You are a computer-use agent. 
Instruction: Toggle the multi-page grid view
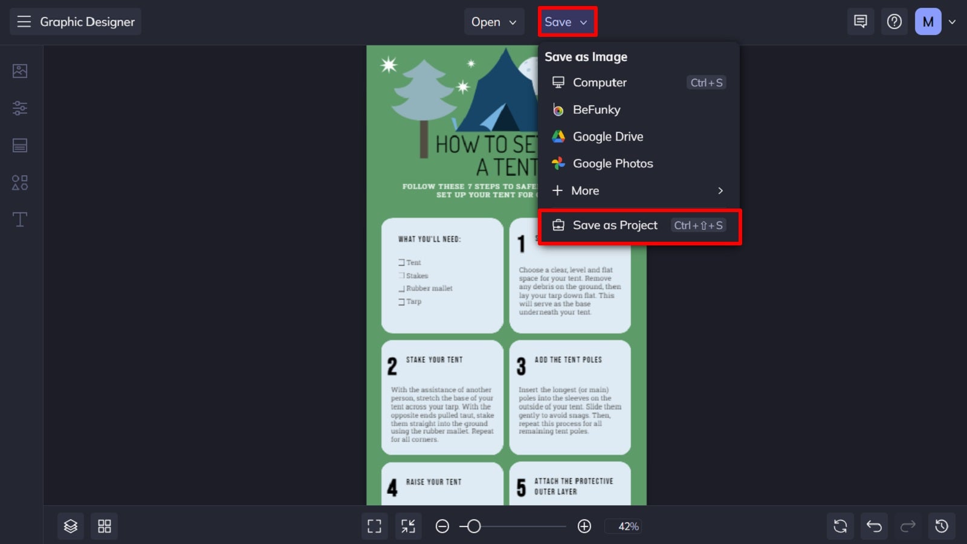pos(104,526)
